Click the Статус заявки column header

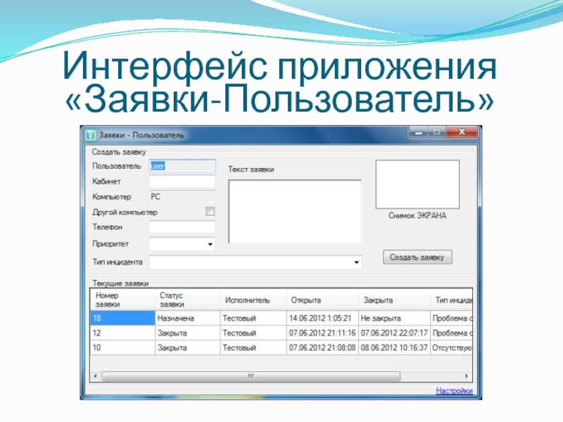pyautogui.click(x=186, y=300)
